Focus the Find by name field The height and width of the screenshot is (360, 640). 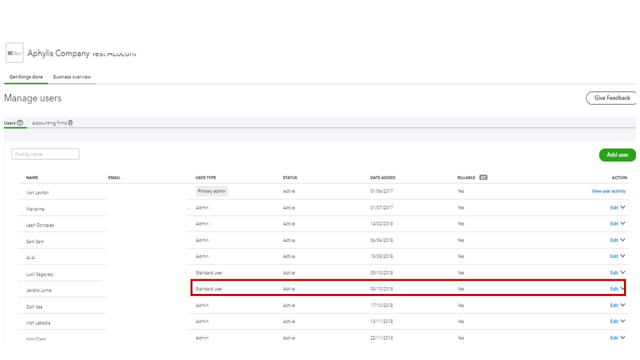45,154
